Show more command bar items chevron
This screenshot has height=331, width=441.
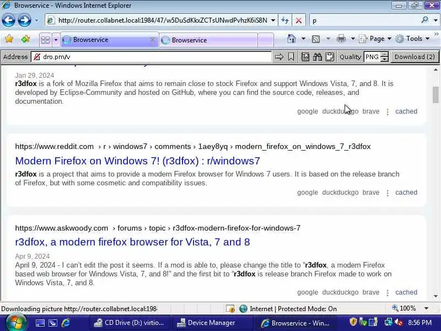tap(437, 34)
